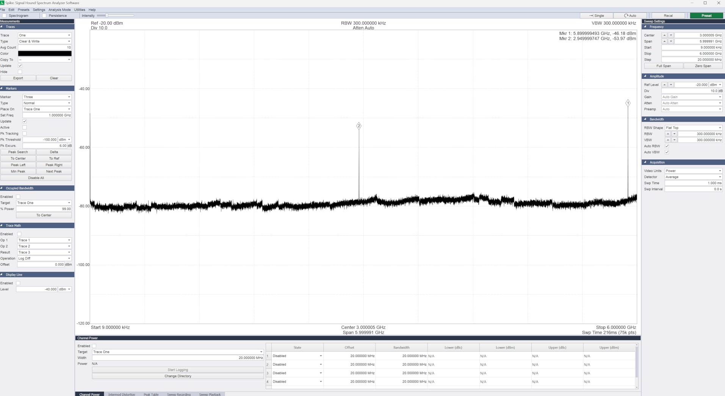Open the Trace selection dropdown
This screenshot has width=725, height=396.
tap(45, 35)
